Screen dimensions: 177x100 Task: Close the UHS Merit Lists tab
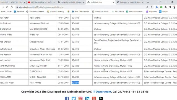tap(113, 2)
